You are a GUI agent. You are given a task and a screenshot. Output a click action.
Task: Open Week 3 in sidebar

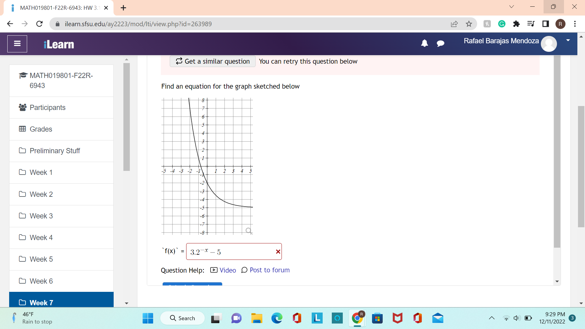click(41, 216)
